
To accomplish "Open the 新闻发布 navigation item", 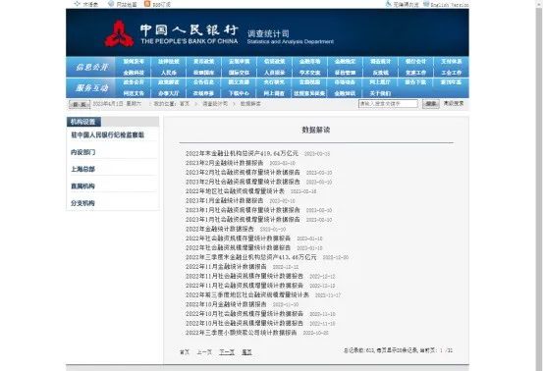I will tap(134, 62).
